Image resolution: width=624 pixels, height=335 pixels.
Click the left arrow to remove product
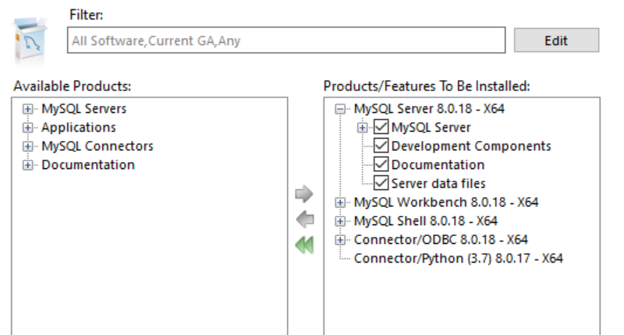pos(305,219)
